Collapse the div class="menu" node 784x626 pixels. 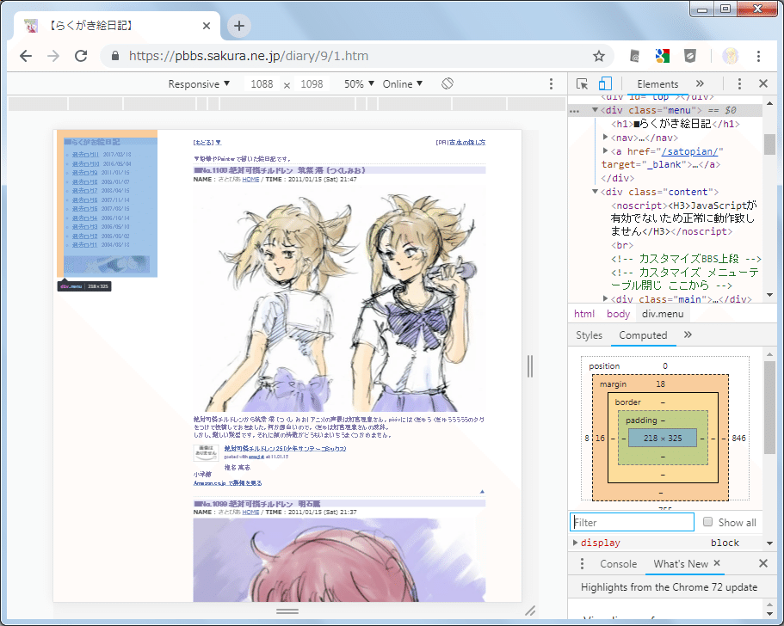(x=595, y=110)
